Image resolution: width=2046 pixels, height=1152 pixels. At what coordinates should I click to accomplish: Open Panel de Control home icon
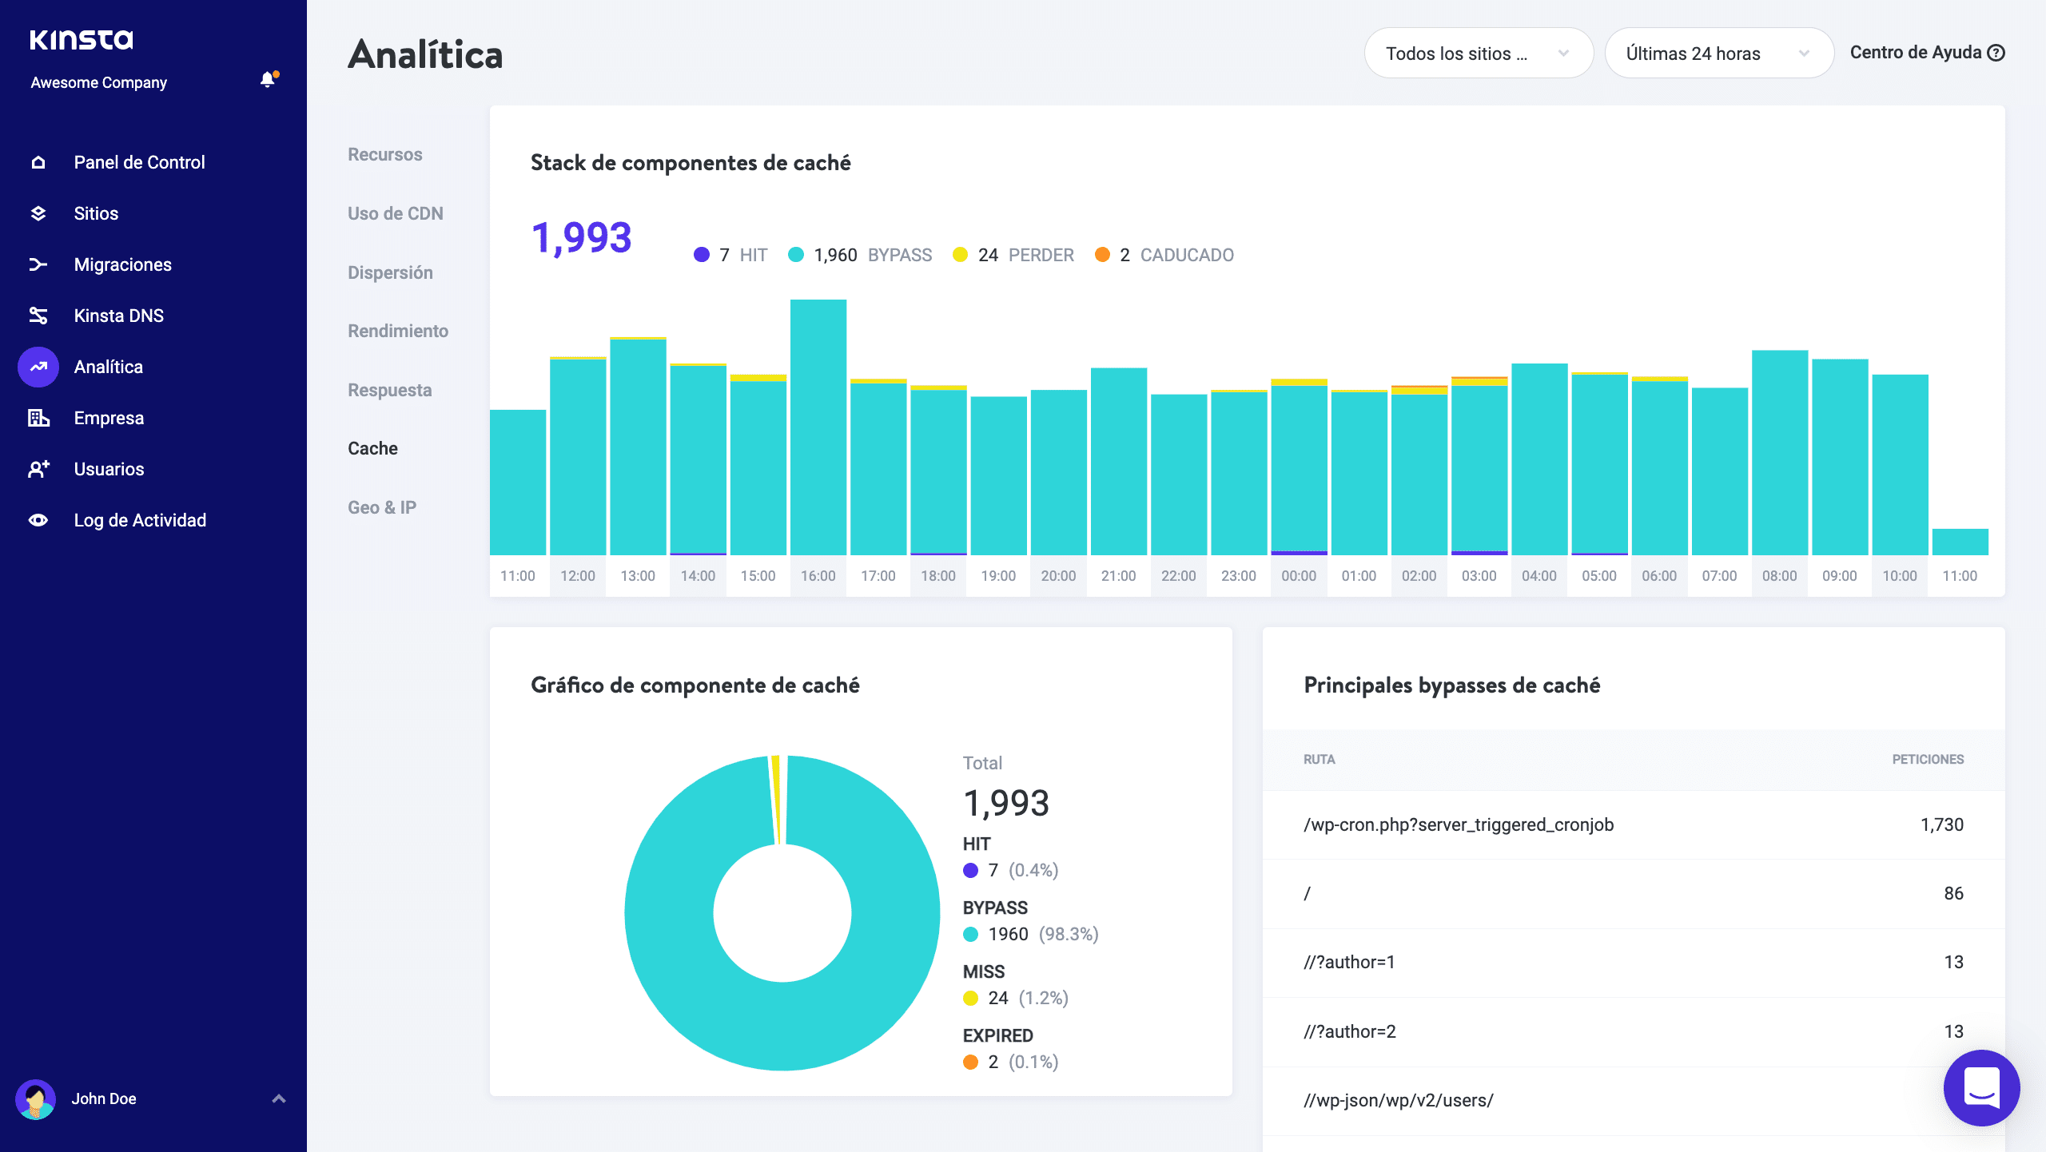tap(38, 162)
